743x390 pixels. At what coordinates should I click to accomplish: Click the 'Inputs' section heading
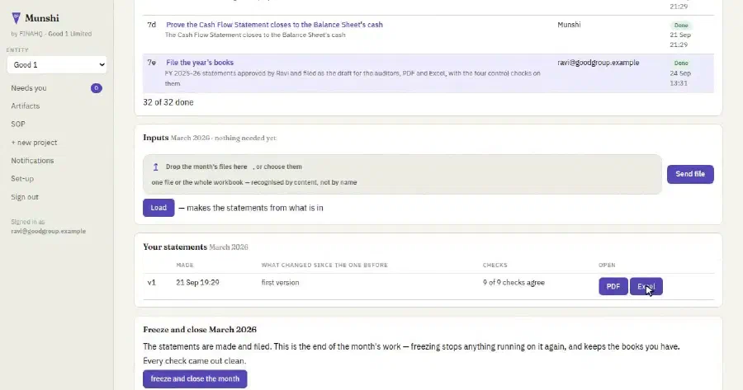coord(156,138)
